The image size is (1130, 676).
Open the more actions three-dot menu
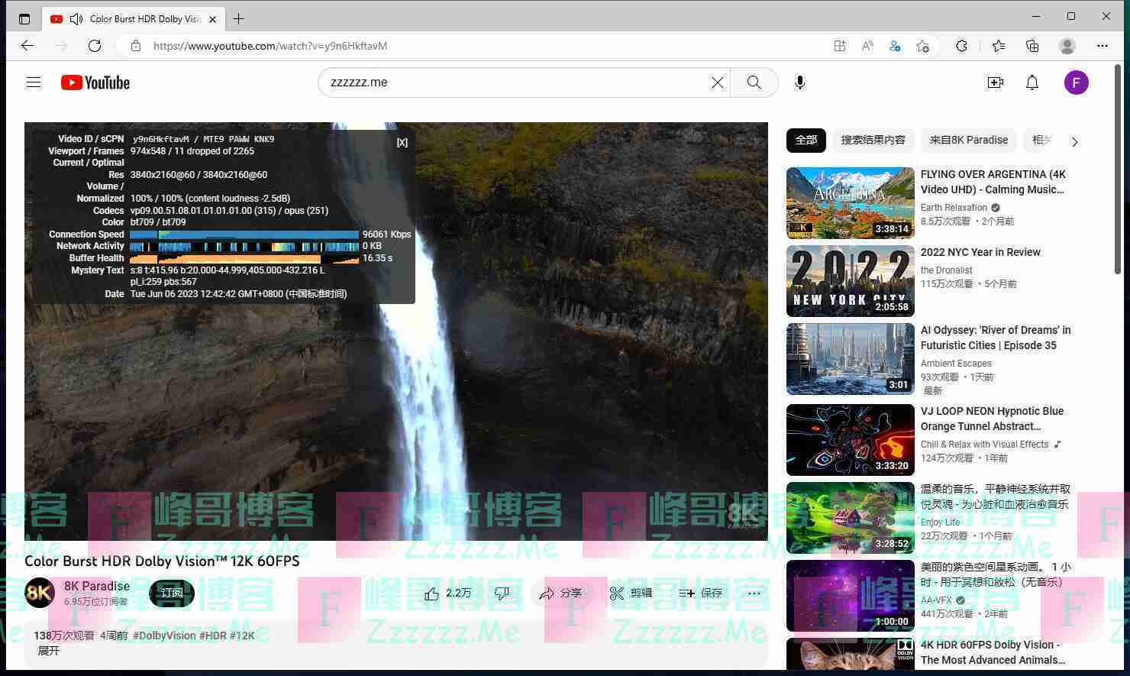(754, 594)
